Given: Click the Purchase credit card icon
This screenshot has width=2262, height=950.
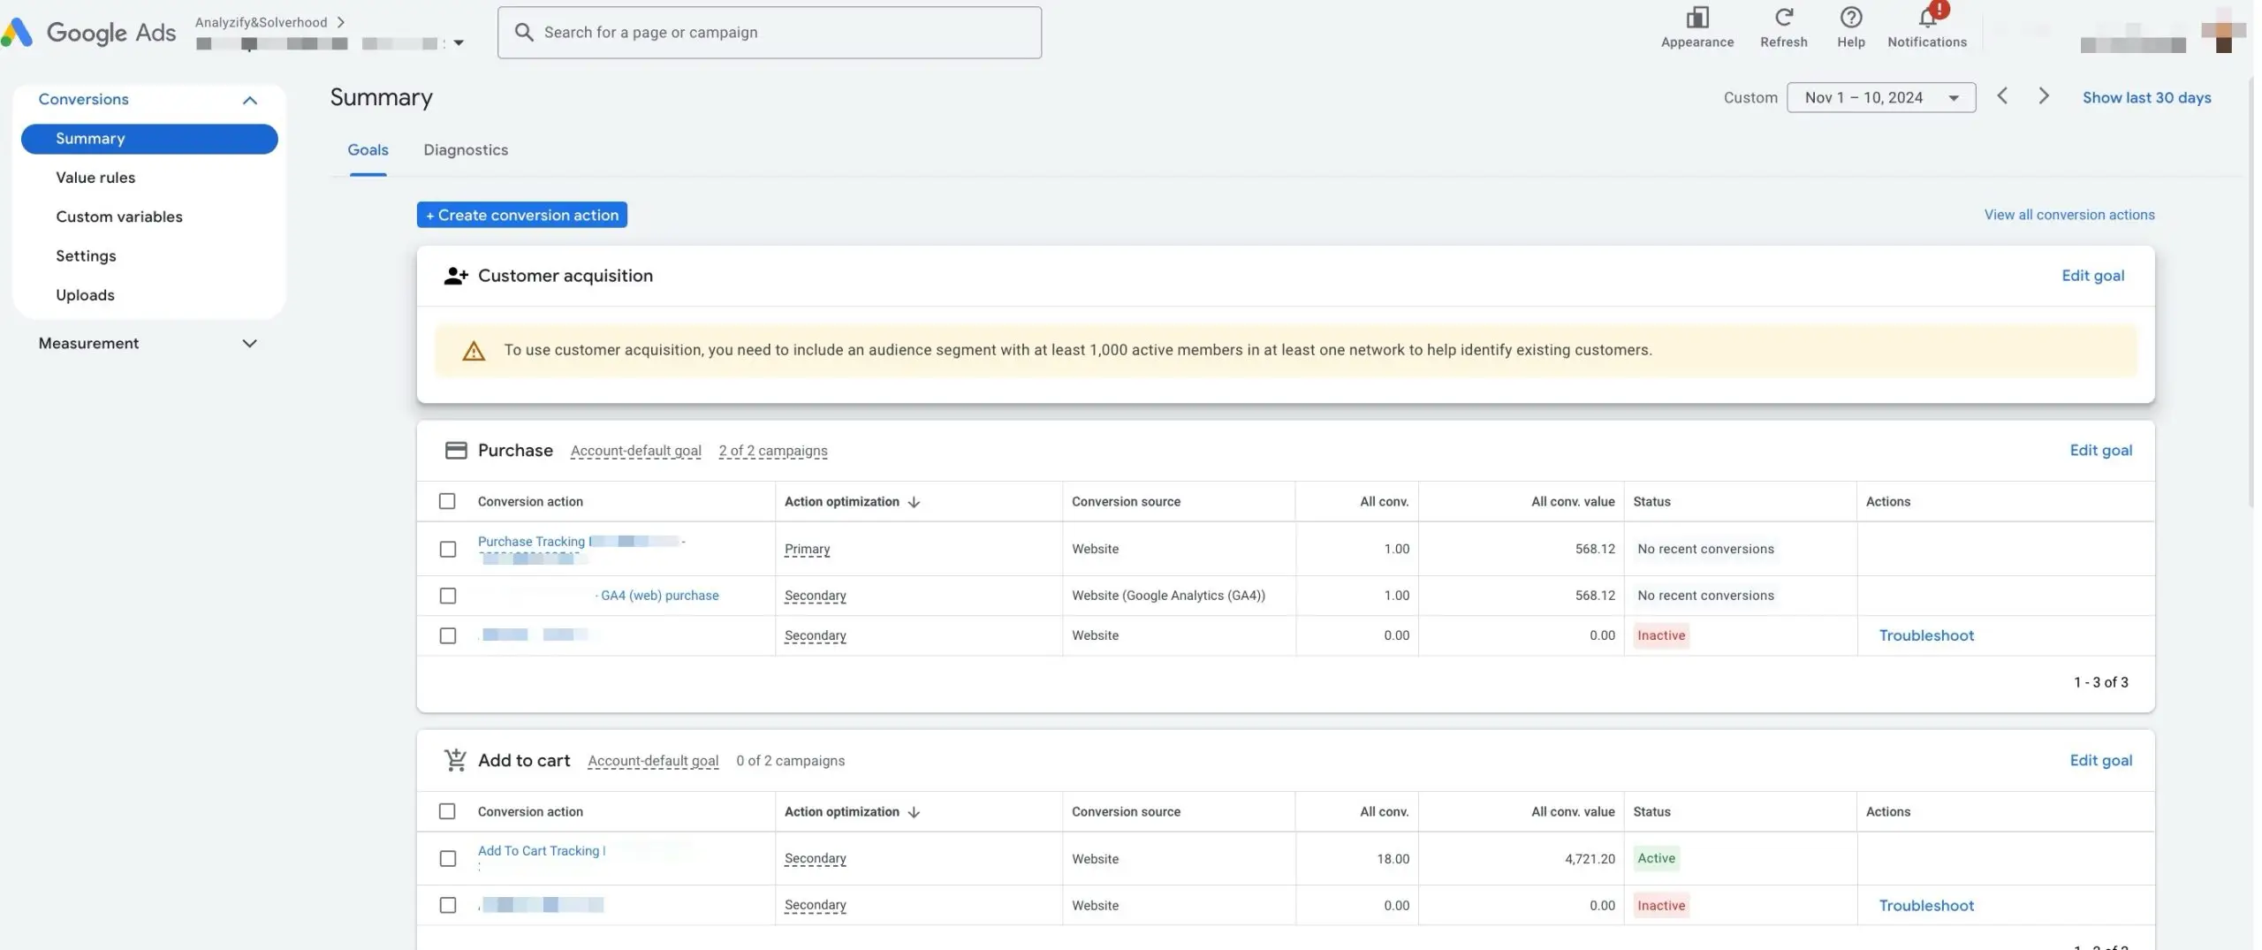Looking at the screenshot, I should tap(456, 451).
